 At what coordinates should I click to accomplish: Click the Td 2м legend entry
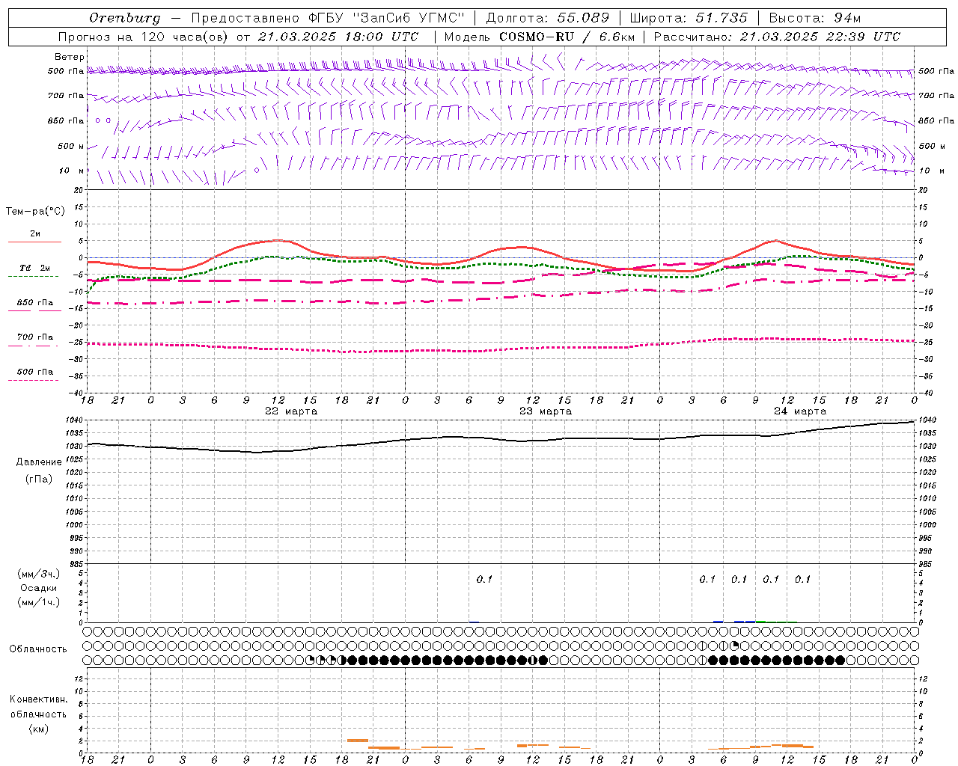(34, 268)
